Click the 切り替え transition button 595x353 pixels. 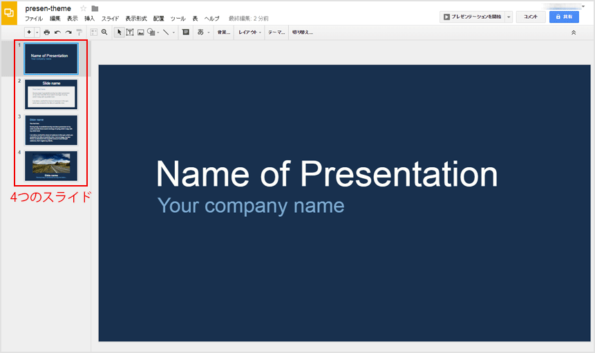pos(303,32)
